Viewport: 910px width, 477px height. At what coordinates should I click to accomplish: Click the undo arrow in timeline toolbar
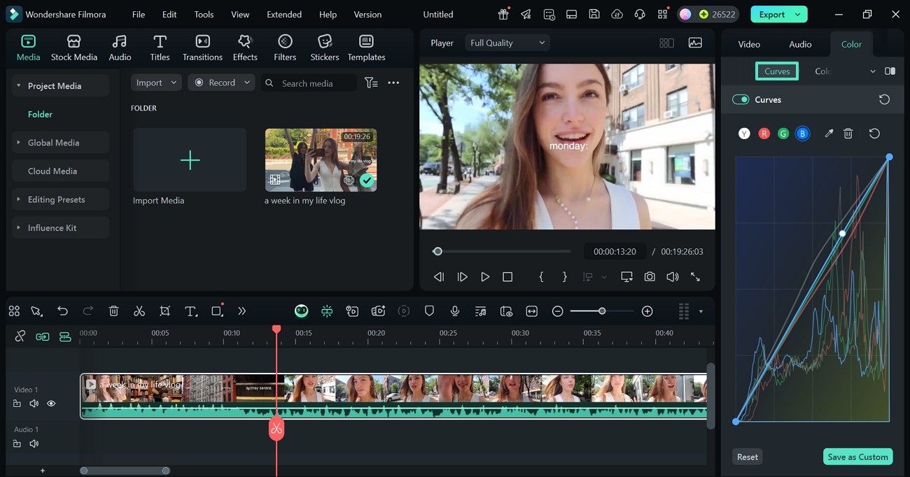(x=63, y=311)
